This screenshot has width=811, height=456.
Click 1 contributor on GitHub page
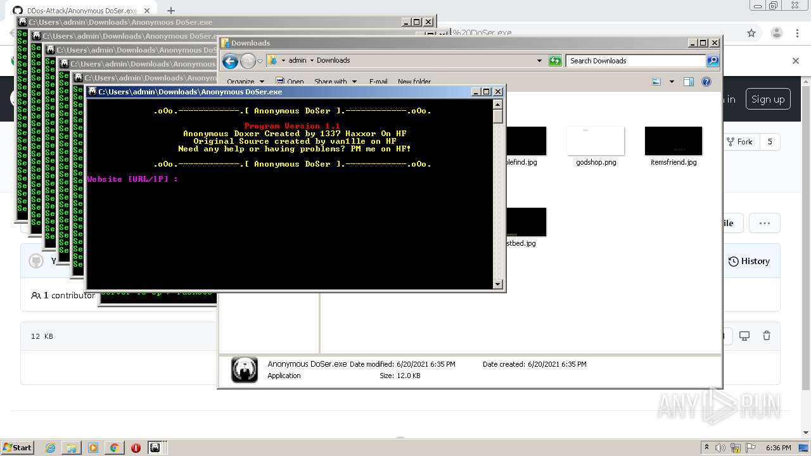[63, 295]
